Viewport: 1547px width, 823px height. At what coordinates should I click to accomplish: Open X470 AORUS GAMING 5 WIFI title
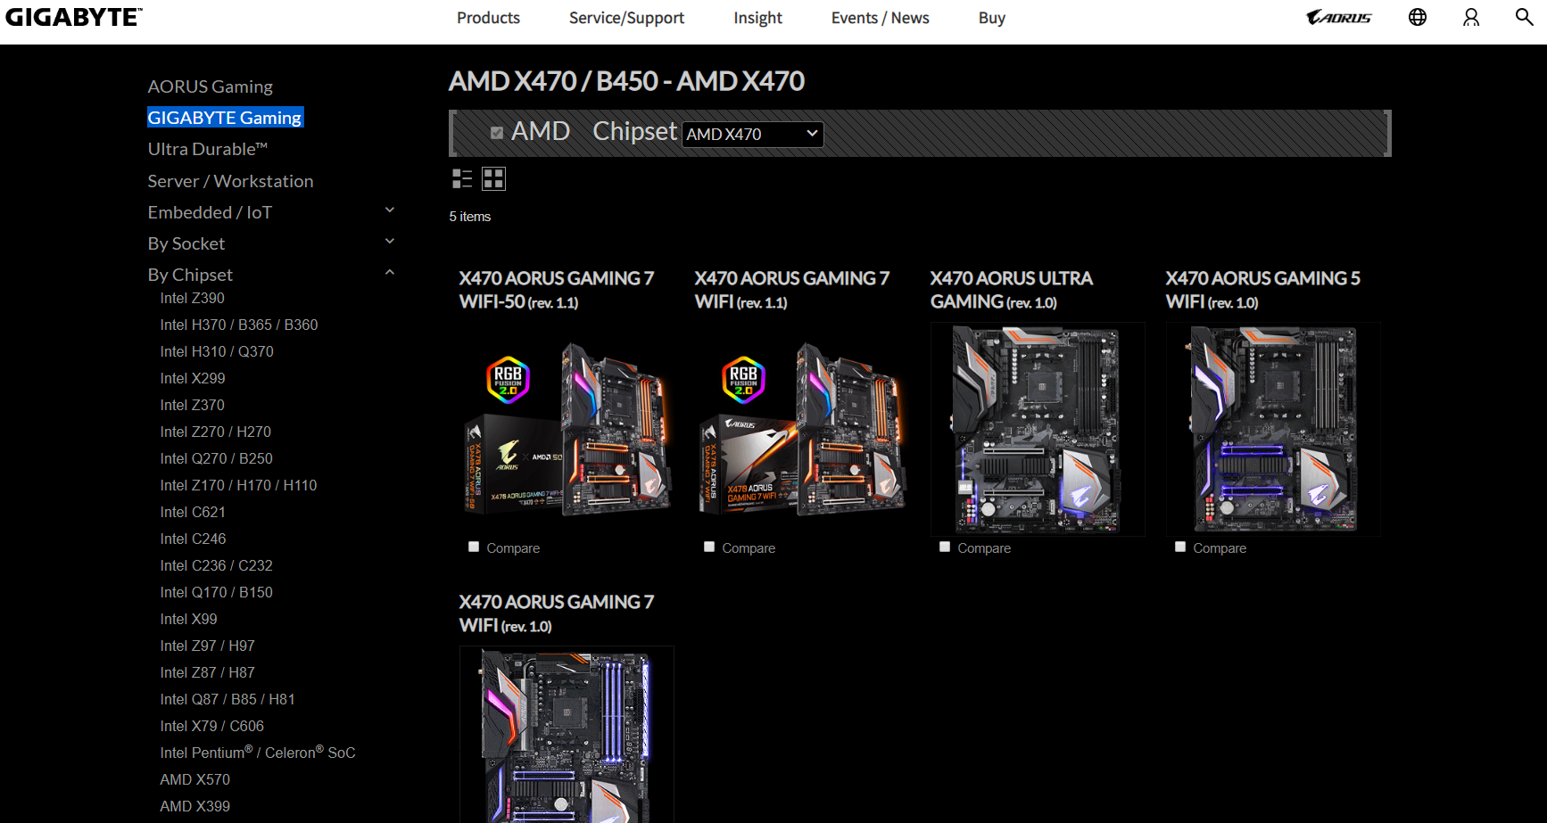[x=1263, y=290]
